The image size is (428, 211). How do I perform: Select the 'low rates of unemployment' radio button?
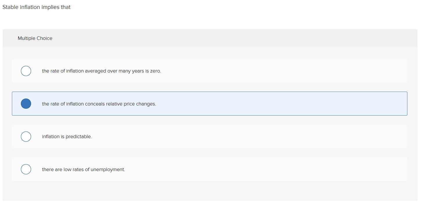[26, 169]
